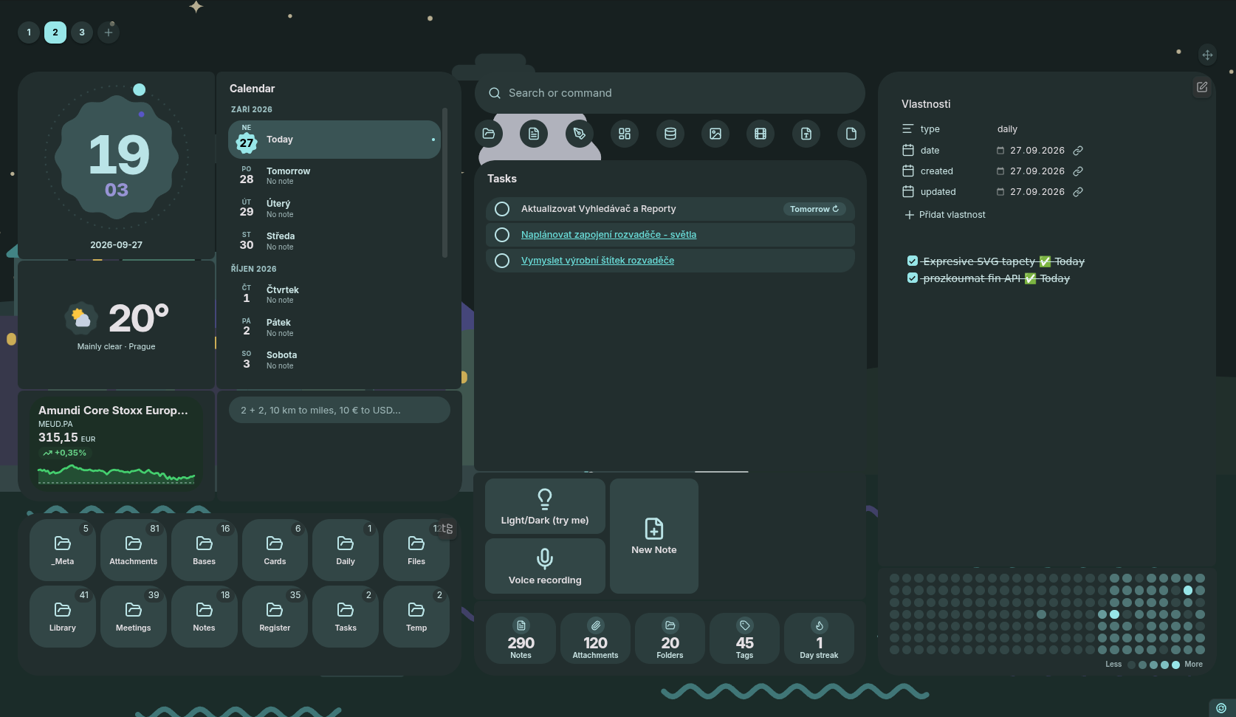
Task: Focus the Search or command field
Action: pos(670,93)
